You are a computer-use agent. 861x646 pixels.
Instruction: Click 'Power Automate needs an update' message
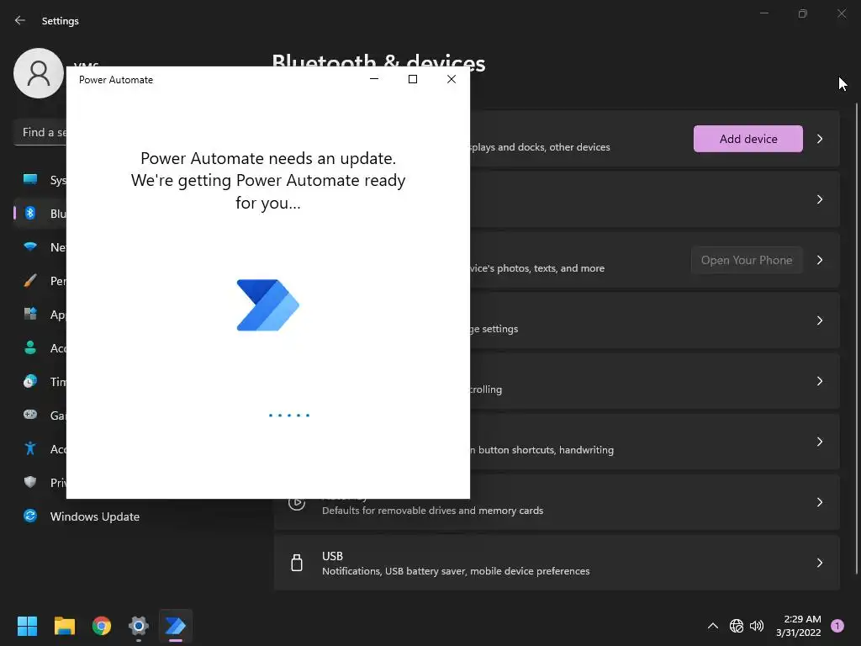click(268, 180)
